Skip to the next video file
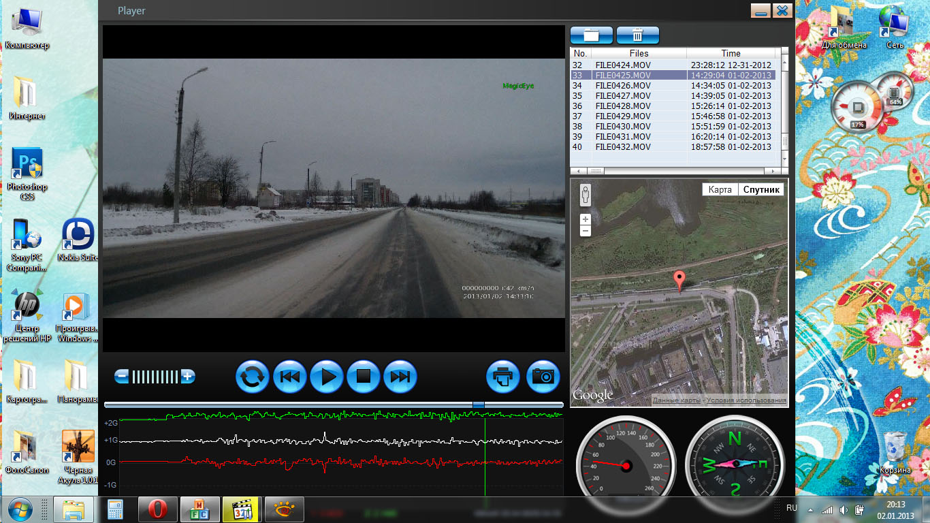Viewport: 930px width, 523px height. [400, 377]
